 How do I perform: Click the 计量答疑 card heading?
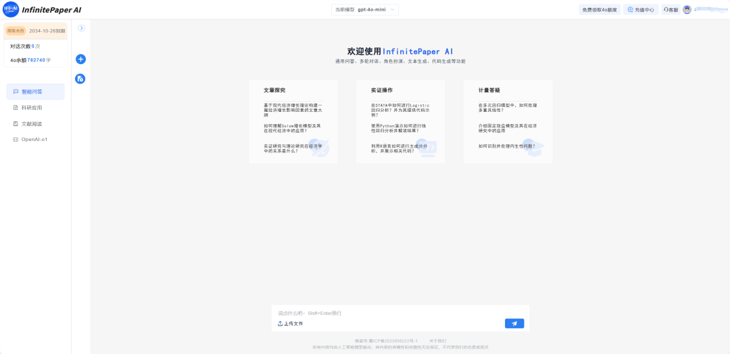coord(489,90)
